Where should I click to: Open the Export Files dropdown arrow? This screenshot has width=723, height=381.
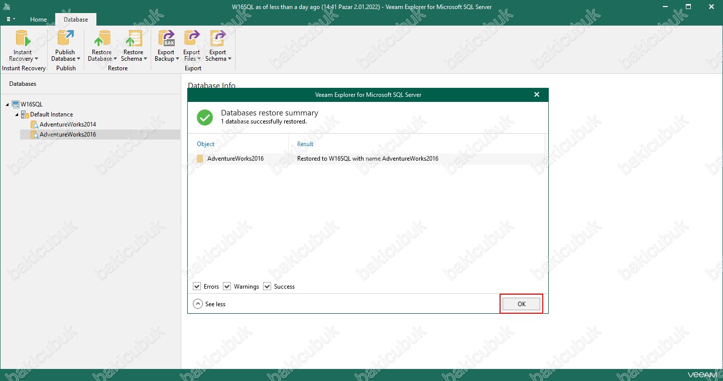(199, 59)
